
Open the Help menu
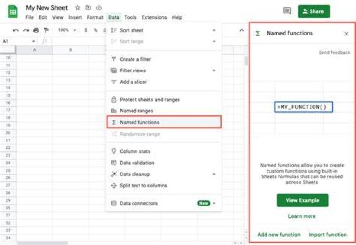[177, 17]
